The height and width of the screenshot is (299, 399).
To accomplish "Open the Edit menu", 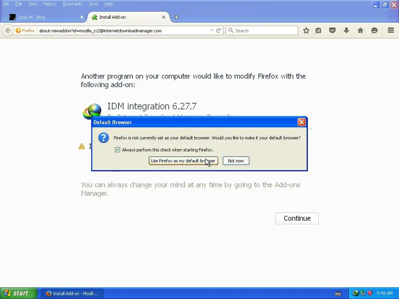I will 19,4.
